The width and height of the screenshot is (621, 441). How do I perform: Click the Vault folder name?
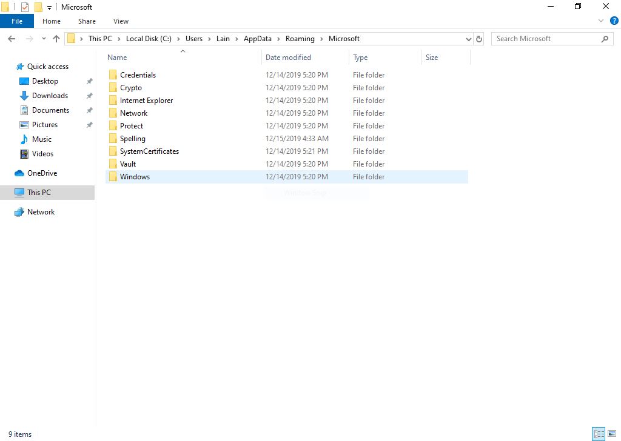127,164
